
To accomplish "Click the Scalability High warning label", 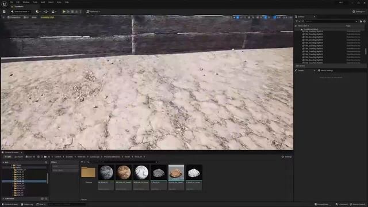I will [47, 17].
